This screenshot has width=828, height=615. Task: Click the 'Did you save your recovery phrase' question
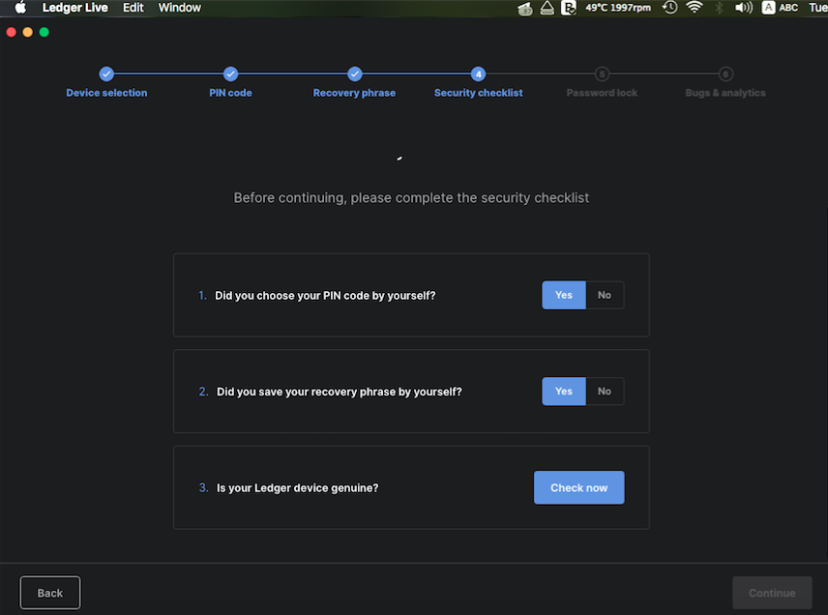(339, 392)
